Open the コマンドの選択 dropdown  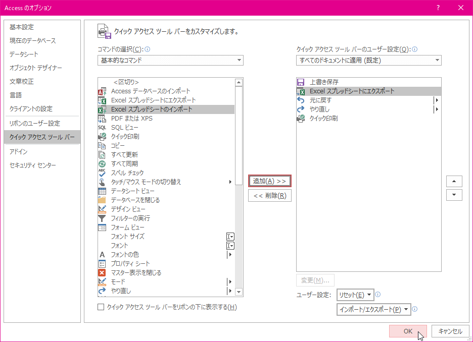pos(170,61)
